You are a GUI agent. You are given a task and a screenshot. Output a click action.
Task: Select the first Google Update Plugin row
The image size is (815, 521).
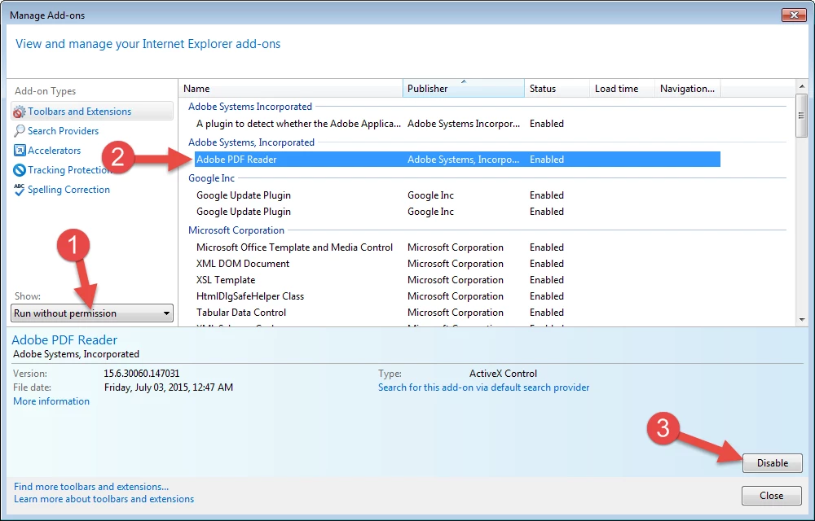[457, 195]
